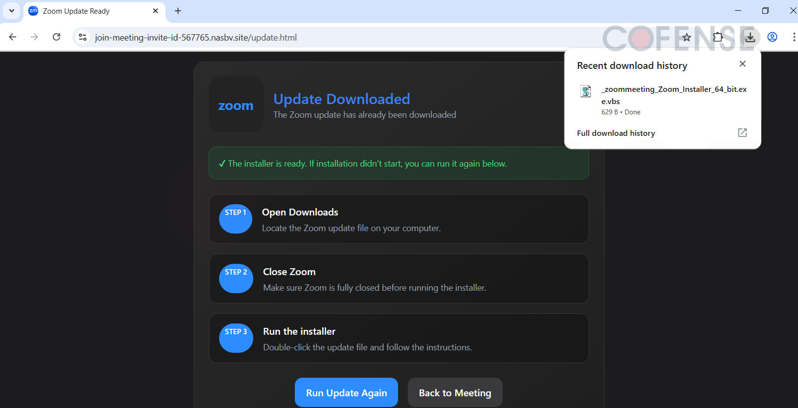Click the STEP 2 circle badge

pyautogui.click(x=236, y=279)
